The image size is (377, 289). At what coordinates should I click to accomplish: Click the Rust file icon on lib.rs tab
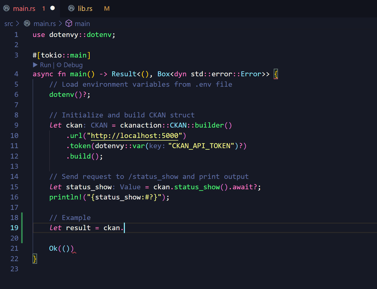click(71, 8)
